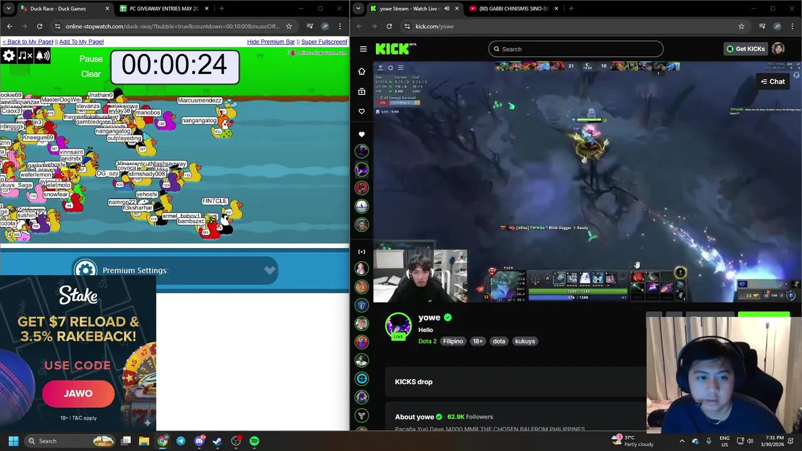Open Telegram from the taskbar
The width and height of the screenshot is (802, 451).
tap(180, 441)
